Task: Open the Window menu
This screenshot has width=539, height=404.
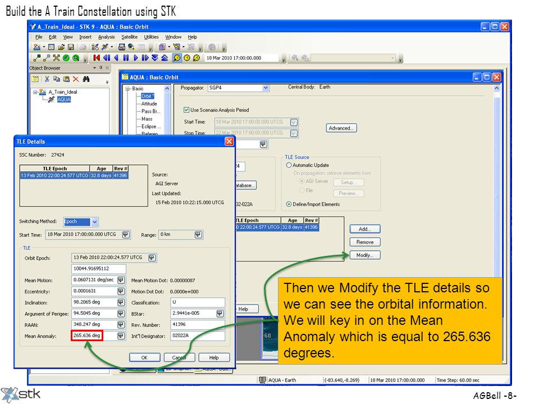Action: click(x=173, y=37)
